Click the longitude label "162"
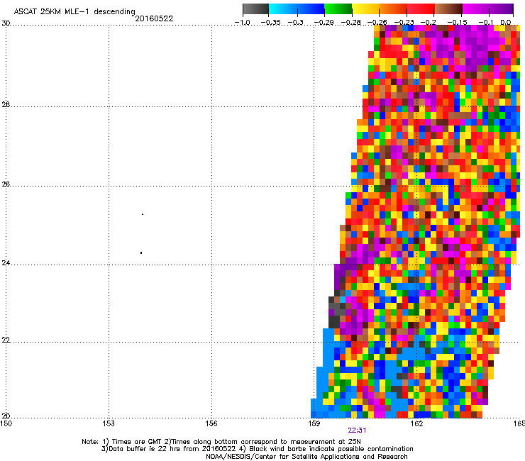This screenshot has height=461, width=525. click(416, 424)
